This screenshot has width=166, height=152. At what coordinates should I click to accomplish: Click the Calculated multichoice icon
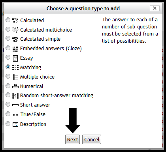15,30
